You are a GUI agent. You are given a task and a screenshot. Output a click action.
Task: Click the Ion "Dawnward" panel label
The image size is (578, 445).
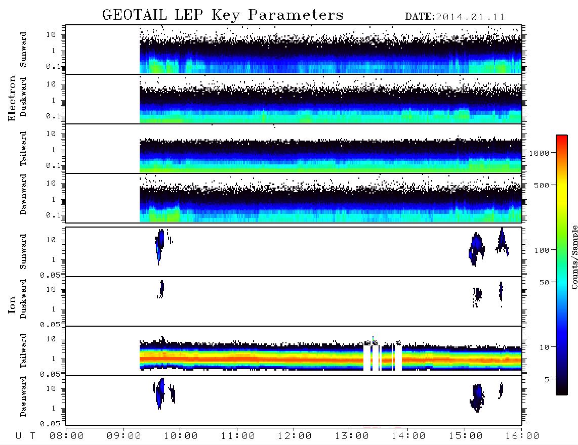(x=23, y=396)
